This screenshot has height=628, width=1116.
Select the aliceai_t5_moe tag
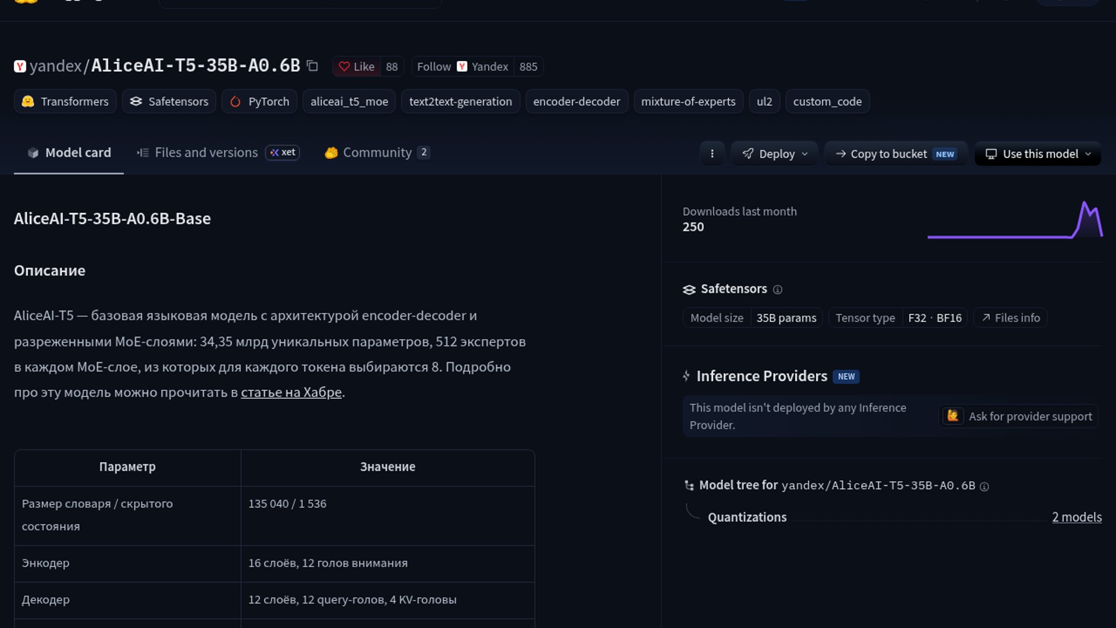click(x=349, y=101)
